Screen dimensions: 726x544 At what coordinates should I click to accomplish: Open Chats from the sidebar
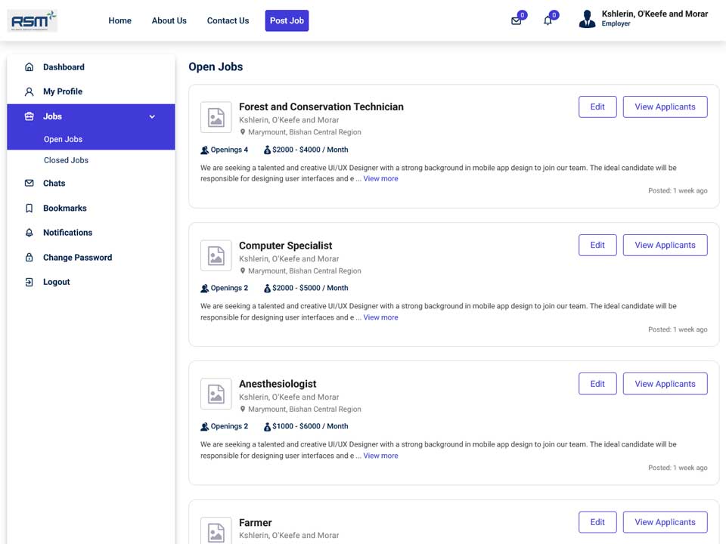(54, 183)
